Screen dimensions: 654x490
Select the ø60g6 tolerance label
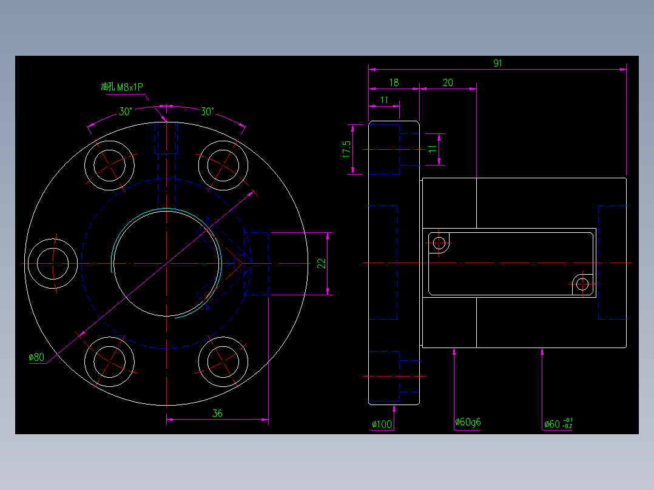coord(468,423)
